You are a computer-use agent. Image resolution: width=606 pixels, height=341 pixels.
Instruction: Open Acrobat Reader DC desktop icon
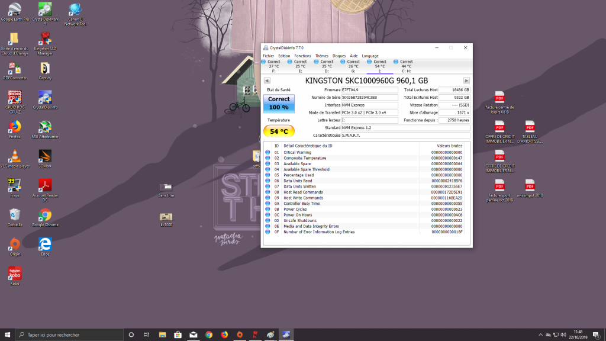[x=45, y=190]
